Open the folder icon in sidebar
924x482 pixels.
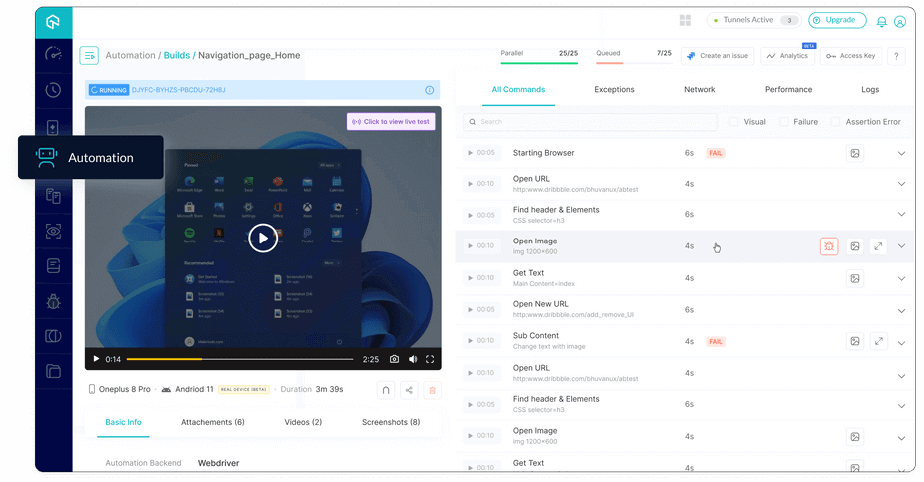point(53,371)
